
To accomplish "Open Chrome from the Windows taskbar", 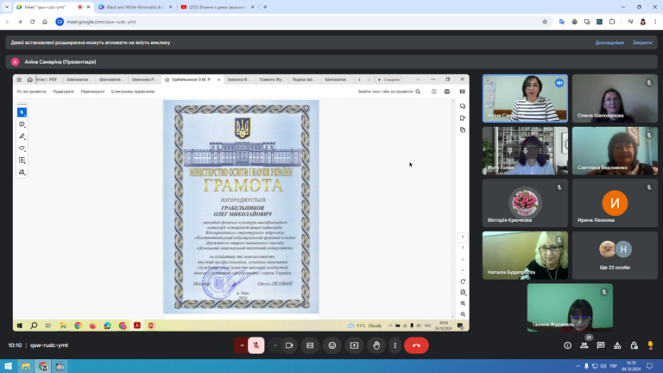I will click(x=42, y=366).
